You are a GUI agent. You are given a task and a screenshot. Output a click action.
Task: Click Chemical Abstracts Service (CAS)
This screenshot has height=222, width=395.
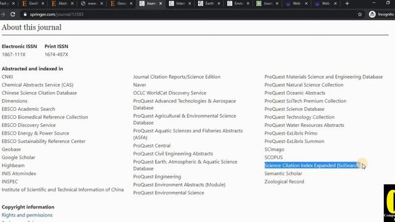click(x=37, y=85)
